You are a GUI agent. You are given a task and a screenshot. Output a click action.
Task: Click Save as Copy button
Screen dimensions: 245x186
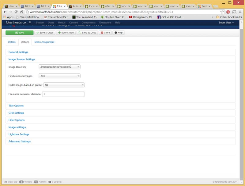(x=87, y=33)
